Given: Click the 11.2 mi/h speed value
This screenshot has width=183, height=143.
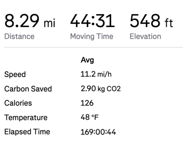Looking at the screenshot, I should pos(96,74).
